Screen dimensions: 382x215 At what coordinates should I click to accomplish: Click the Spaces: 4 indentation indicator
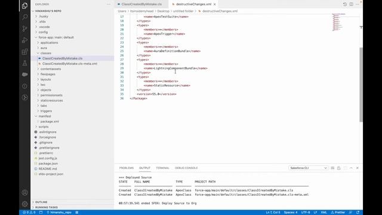[291, 213]
